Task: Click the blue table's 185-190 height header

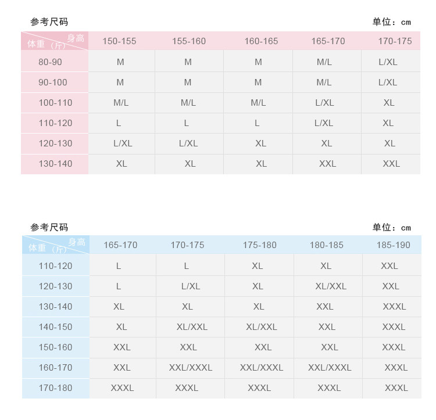Action: coord(393,245)
